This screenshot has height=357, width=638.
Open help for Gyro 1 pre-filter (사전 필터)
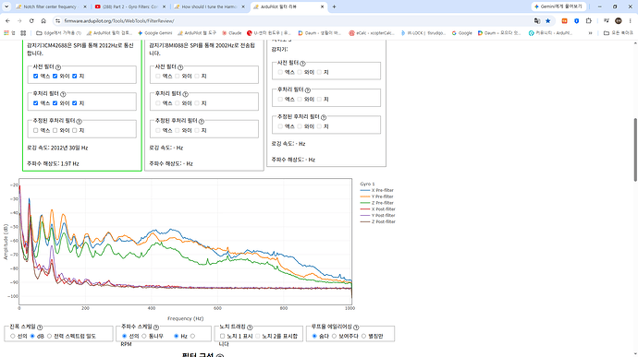pos(58,67)
